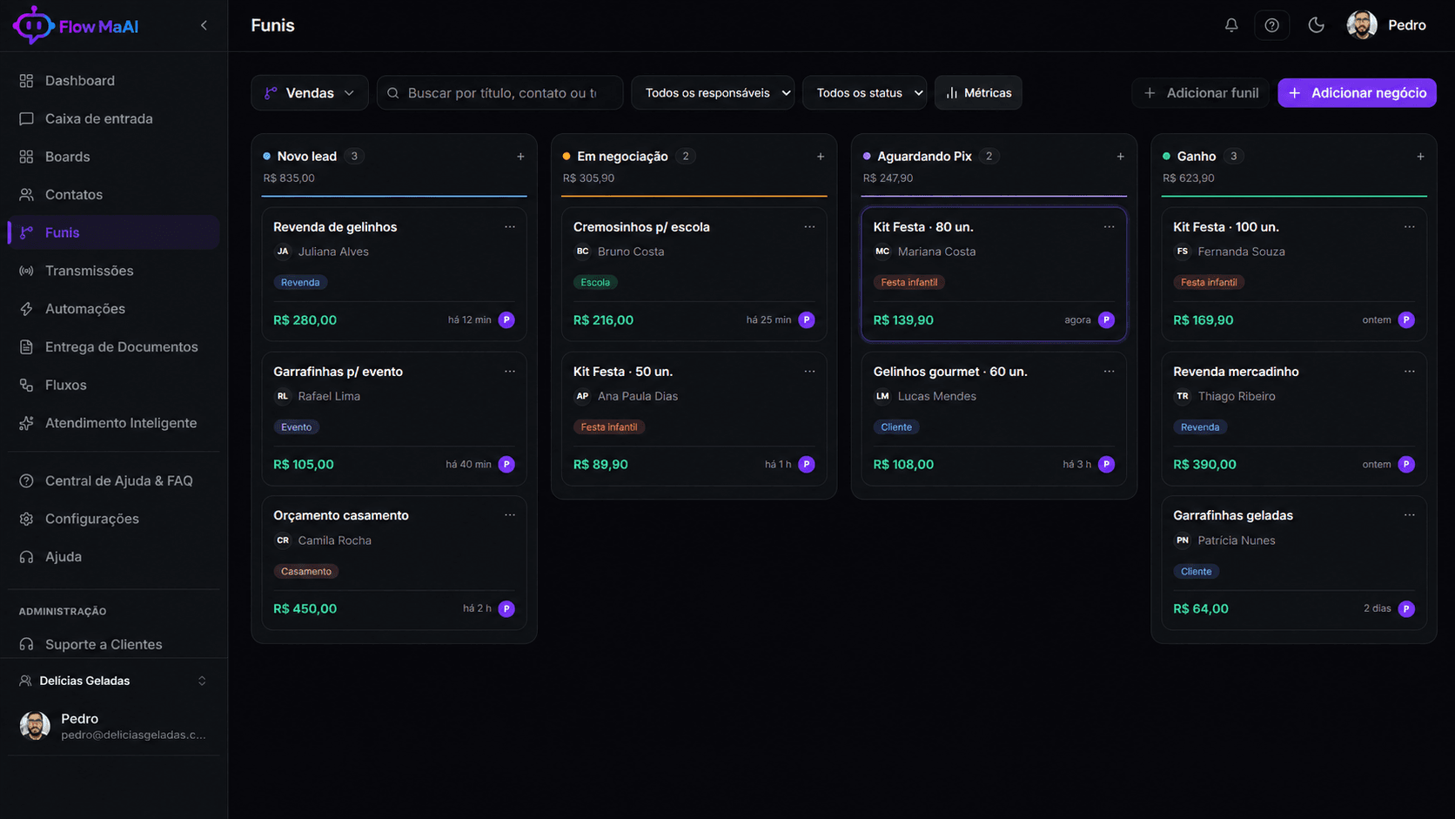This screenshot has height=819, width=1455.
Task: Open Central de Ajuda & FAQ
Action: tap(113, 480)
